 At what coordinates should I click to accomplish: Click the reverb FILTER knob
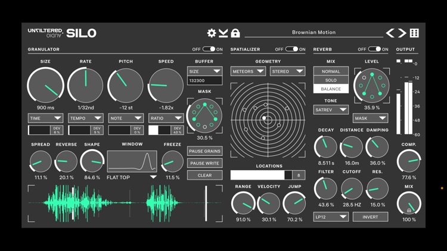(325, 189)
